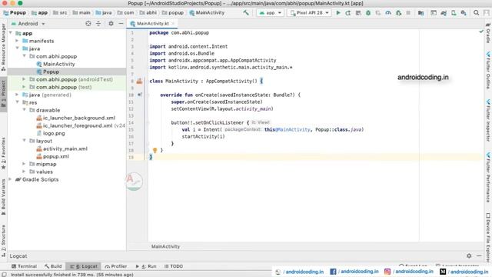
Task: Click the Stop square icon in toolbar
Action: (x=408, y=13)
